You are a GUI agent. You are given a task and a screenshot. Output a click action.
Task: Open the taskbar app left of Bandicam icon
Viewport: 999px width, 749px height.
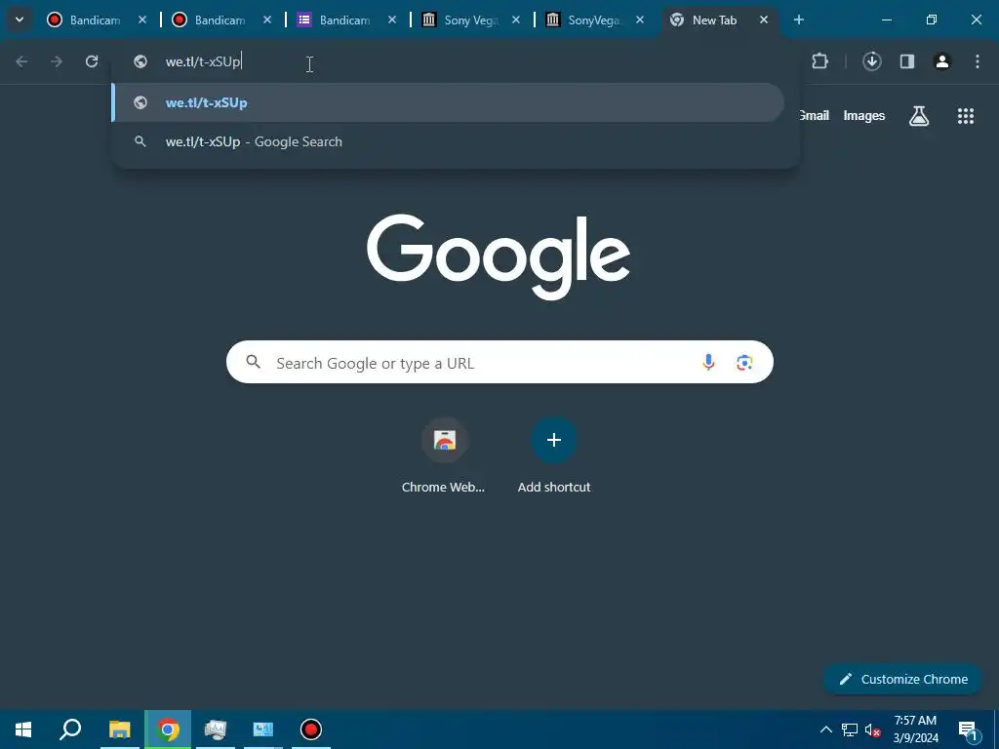coord(263,729)
